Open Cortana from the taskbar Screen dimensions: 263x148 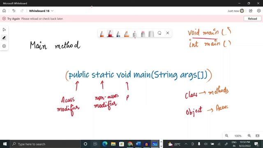(85, 144)
